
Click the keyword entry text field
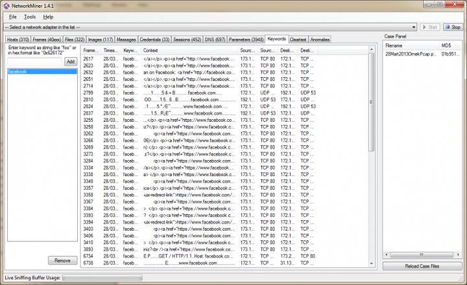(34, 62)
